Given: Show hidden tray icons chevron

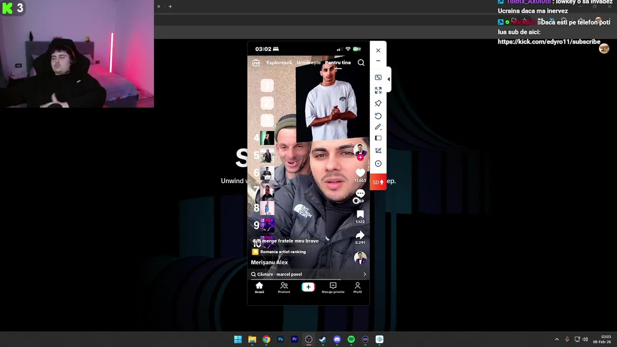Looking at the screenshot, I should click(x=557, y=339).
